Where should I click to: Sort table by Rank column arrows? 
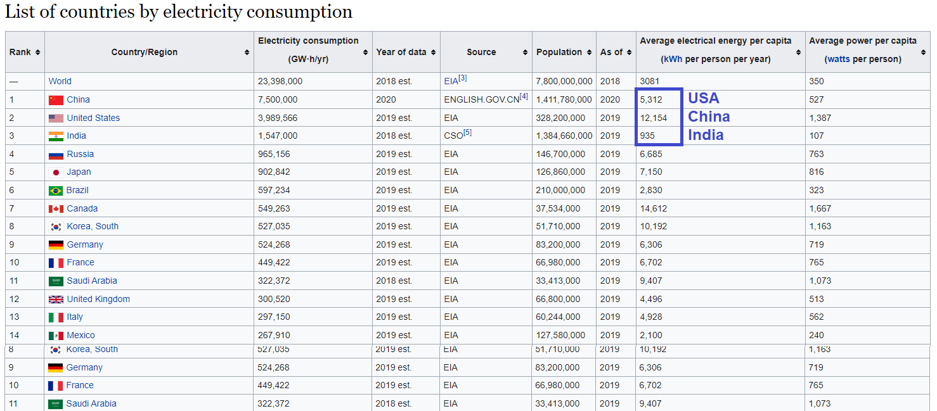pos(37,53)
